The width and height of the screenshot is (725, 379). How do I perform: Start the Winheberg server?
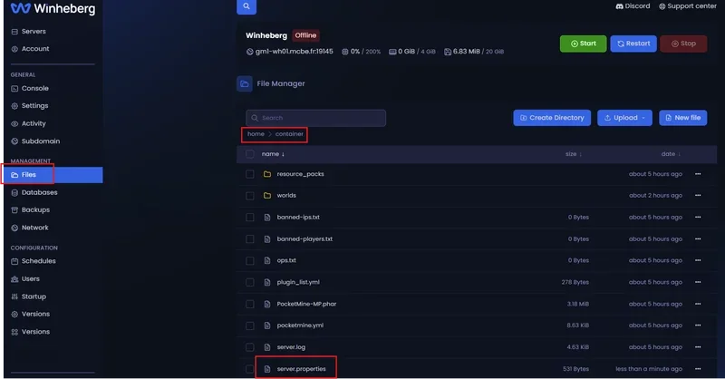[x=583, y=44]
